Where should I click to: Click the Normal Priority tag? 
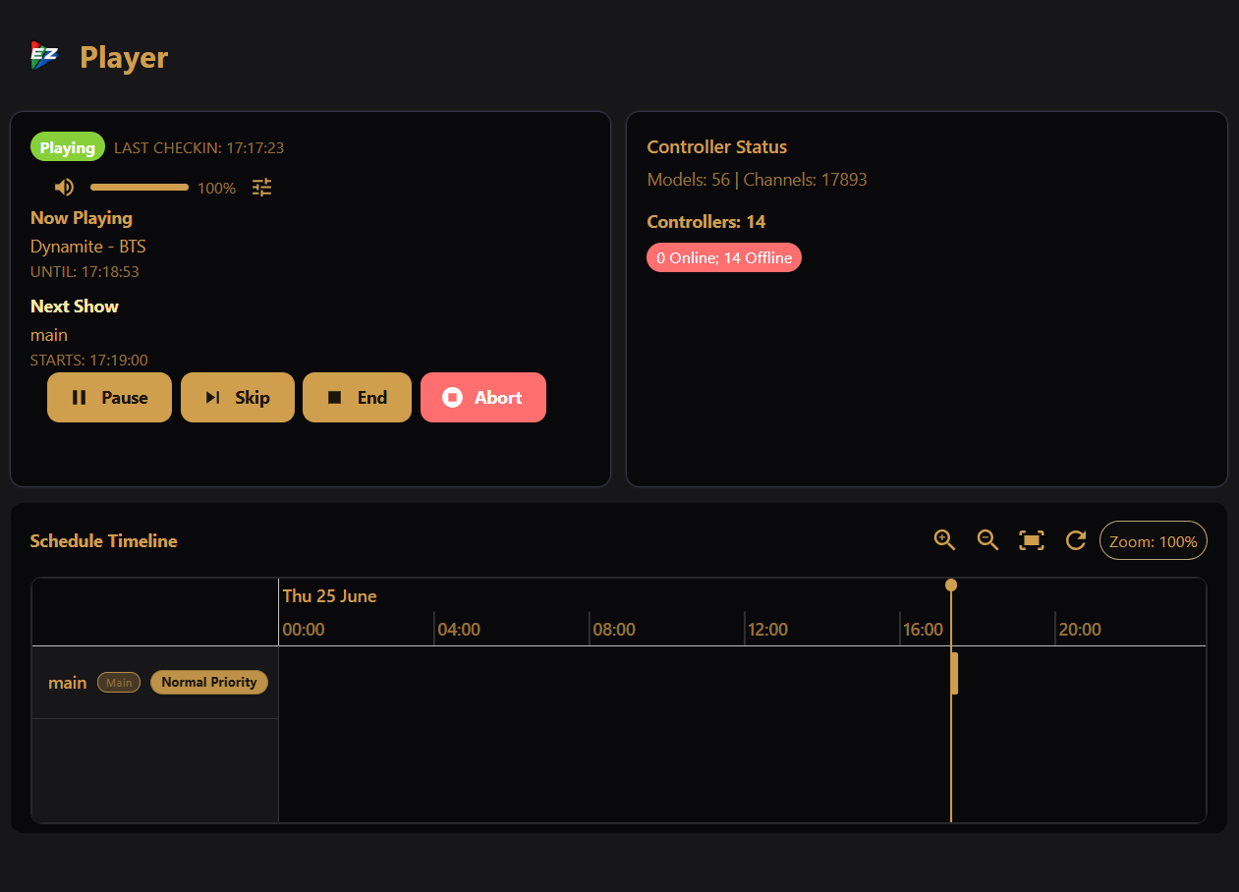coord(209,682)
